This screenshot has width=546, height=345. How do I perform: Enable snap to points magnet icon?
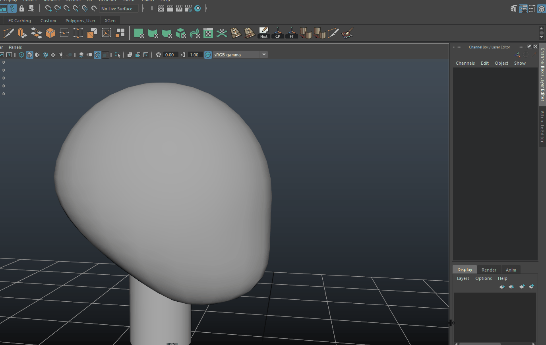click(67, 8)
